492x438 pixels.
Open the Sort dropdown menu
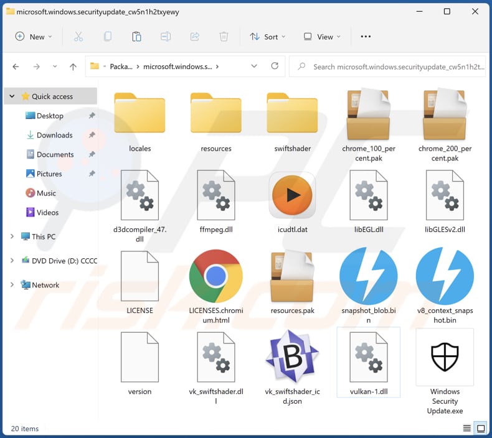point(268,37)
